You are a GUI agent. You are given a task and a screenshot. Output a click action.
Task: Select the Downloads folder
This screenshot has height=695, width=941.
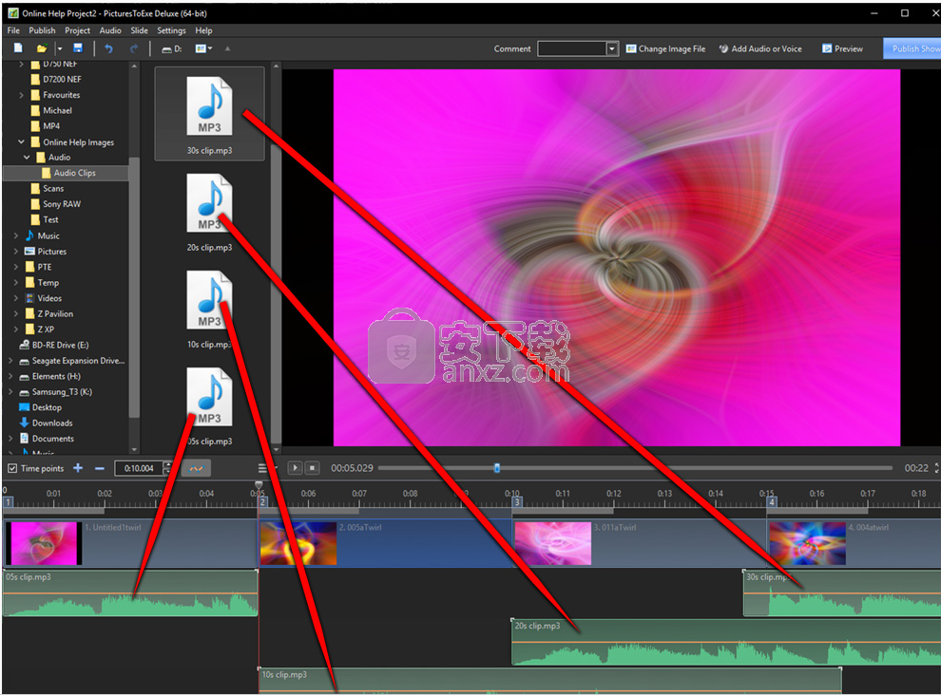[47, 423]
